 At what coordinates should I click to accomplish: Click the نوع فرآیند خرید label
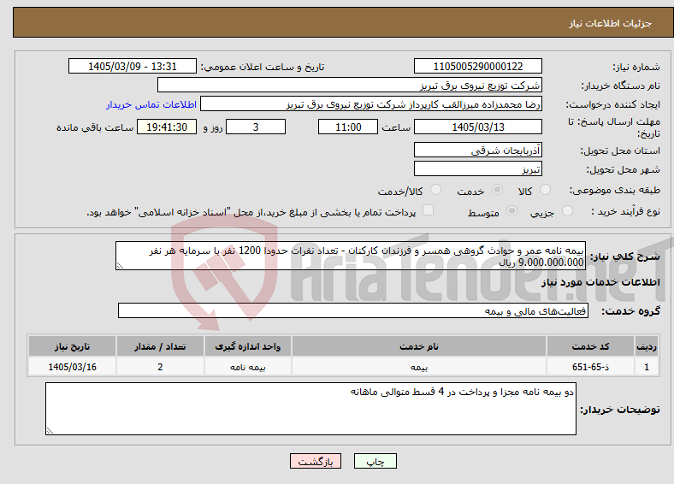[626, 211]
